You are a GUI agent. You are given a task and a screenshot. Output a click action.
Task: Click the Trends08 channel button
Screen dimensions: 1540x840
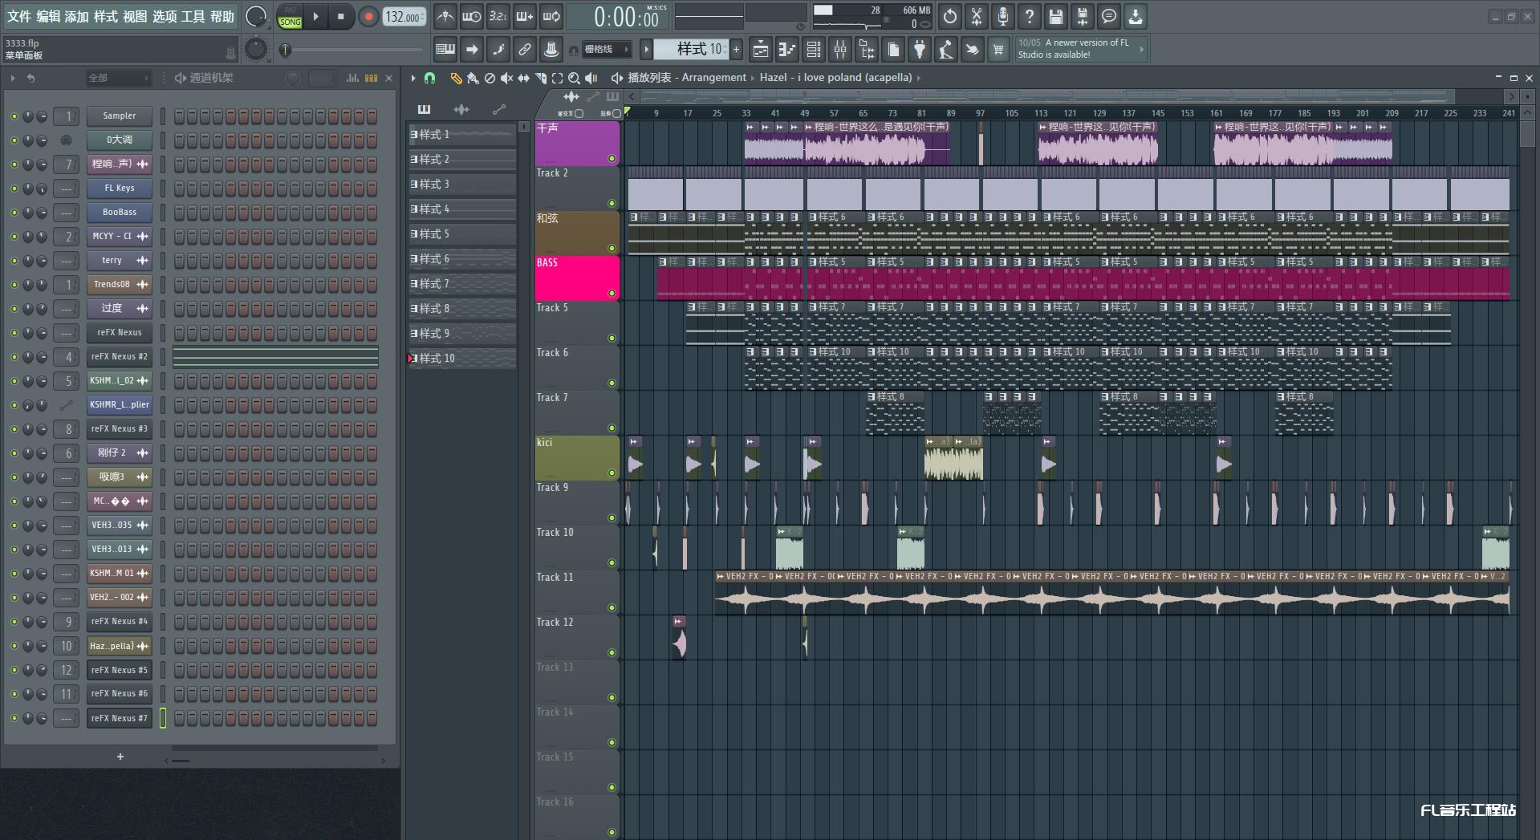tap(120, 285)
